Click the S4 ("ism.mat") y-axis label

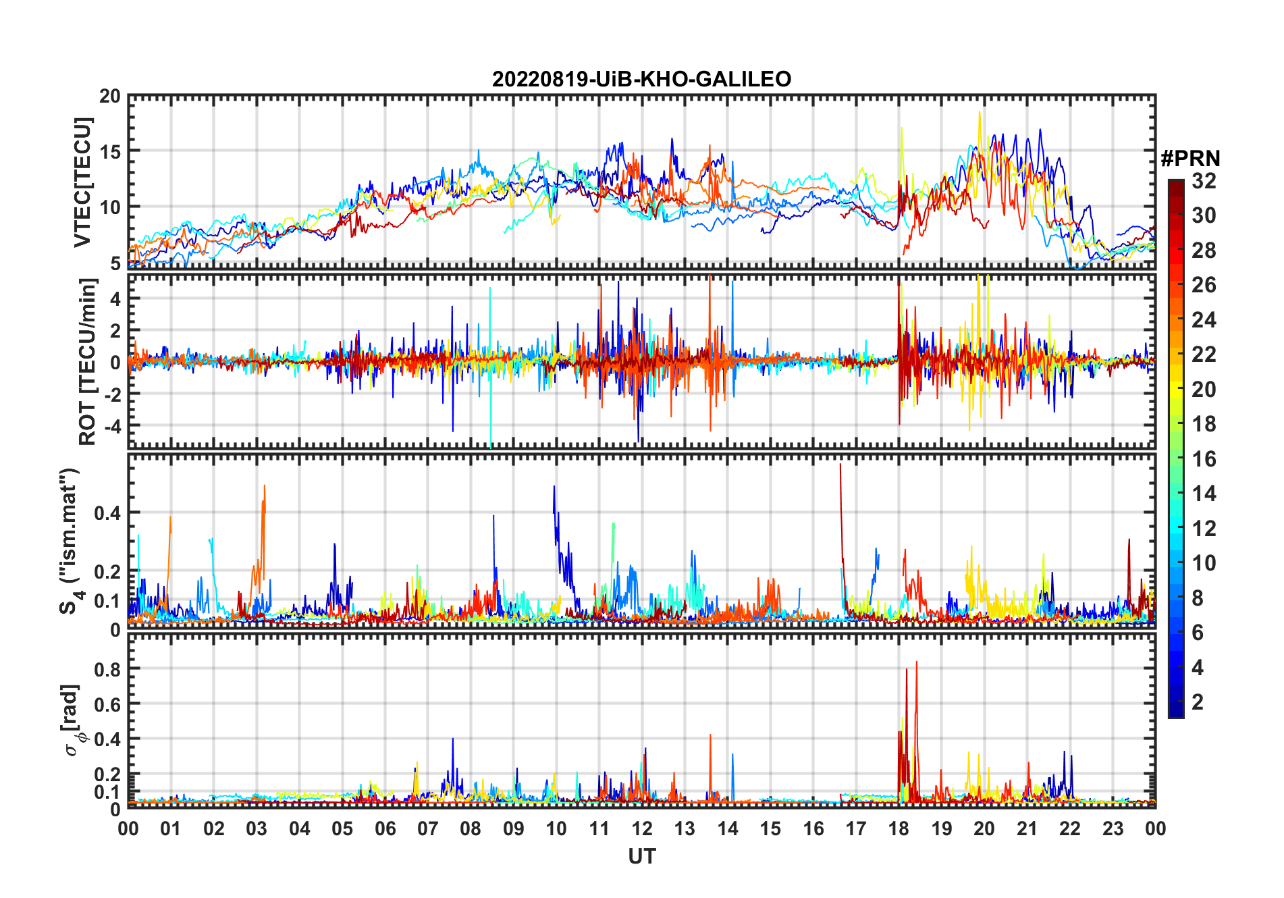pyautogui.click(x=70, y=541)
